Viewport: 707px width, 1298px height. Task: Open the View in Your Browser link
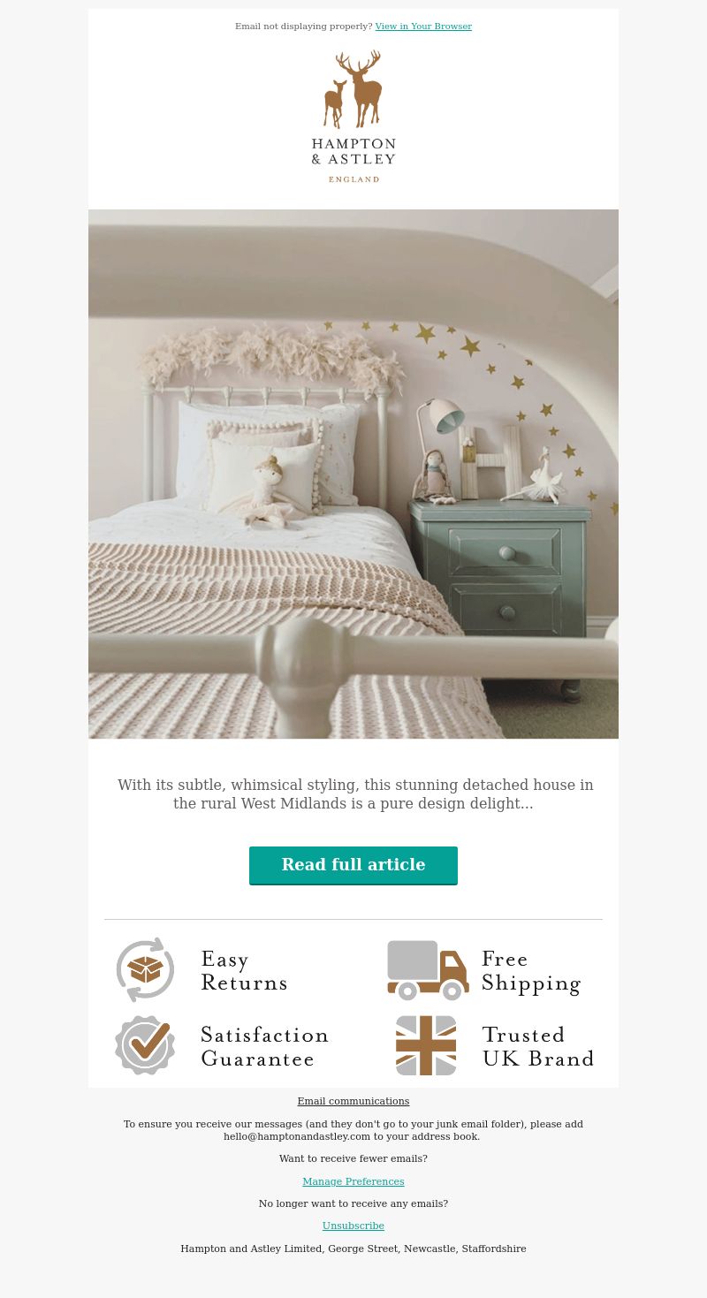(x=423, y=27)
